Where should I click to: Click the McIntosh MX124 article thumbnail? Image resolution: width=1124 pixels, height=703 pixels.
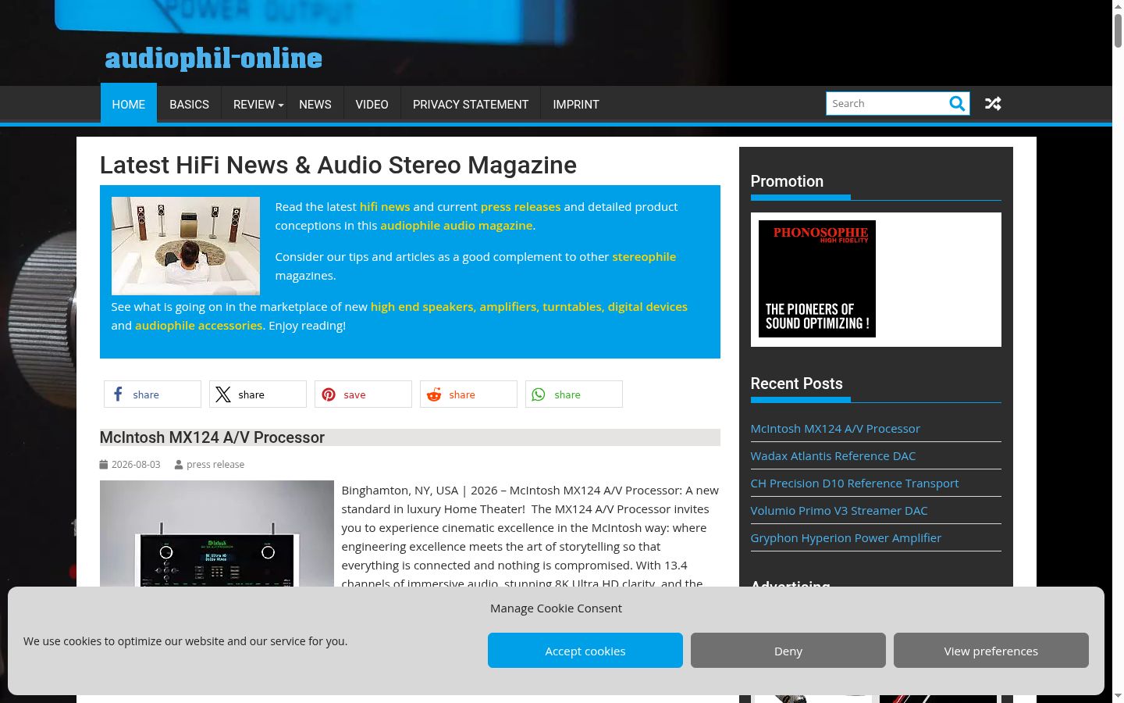coord(217,533)
